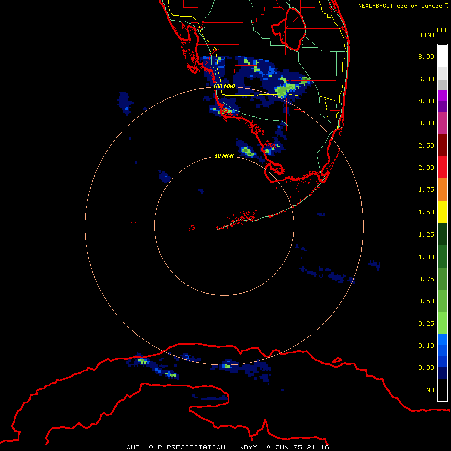Click the OHA product label
Image resolution: width=451 pixels, height=451 pixels.
tap(440, 30)
